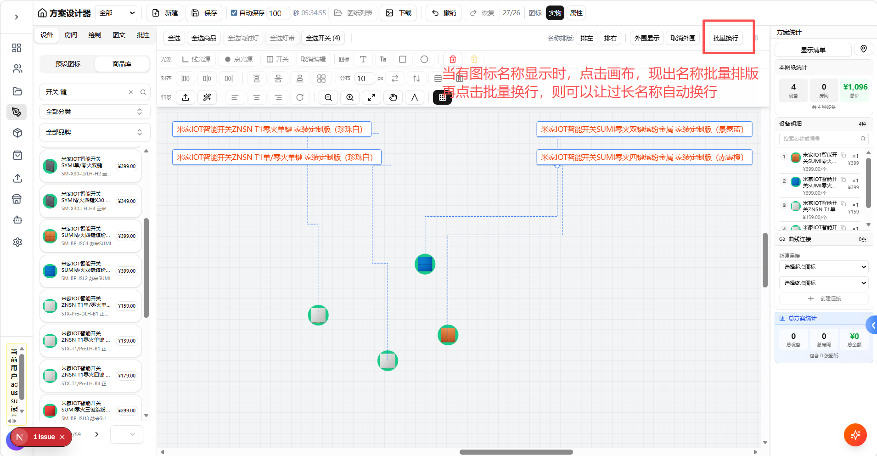Switch to the 图文 tab
The width and height of the screenshot is (877, 456).
click(119, 35)
